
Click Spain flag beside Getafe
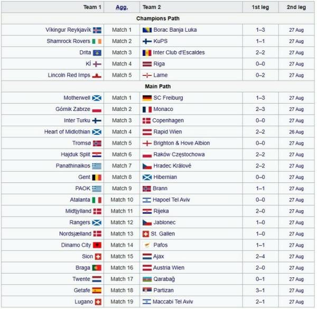(97, 291)
